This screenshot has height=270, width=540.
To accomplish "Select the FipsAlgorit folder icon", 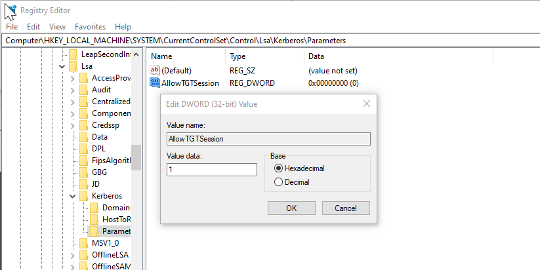I will coord(84,161).
